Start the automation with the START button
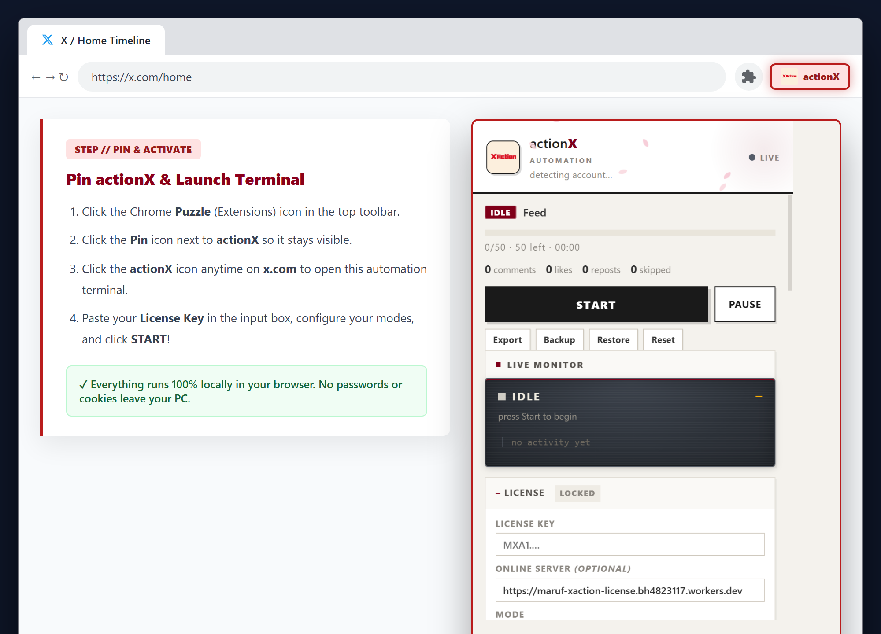 tap(596, 305)
